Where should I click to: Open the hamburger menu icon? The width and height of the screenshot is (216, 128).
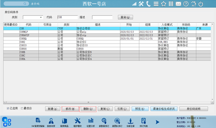(x=156, y=4)
